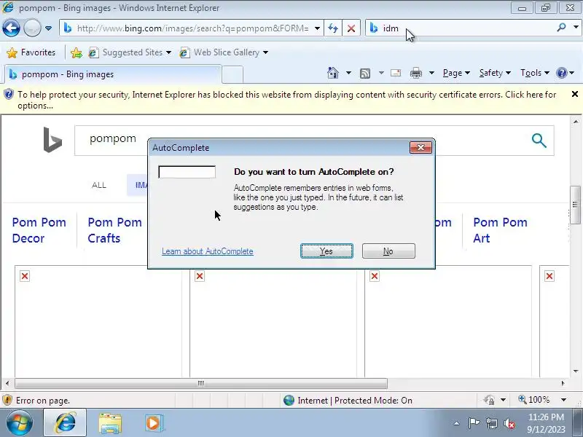Image resolution: width=583 pixels, height=437 pixels.
Task: Click the horizontal scrollbar thumb
Action: (x=201, y=383)
